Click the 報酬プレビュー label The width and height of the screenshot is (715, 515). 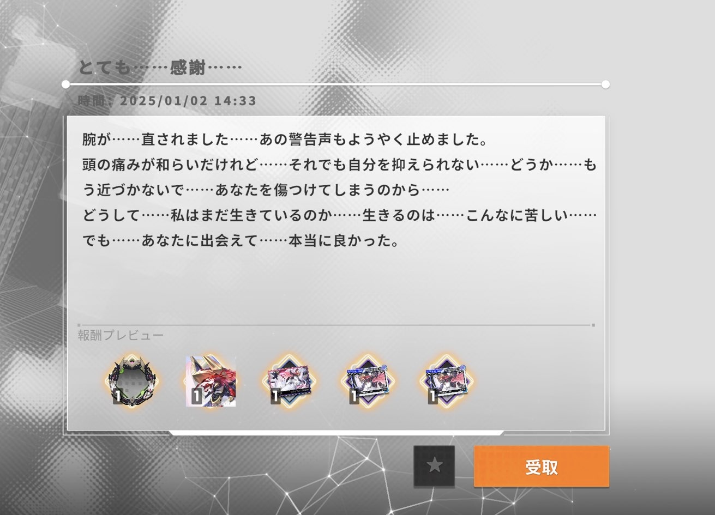(121, 335)
